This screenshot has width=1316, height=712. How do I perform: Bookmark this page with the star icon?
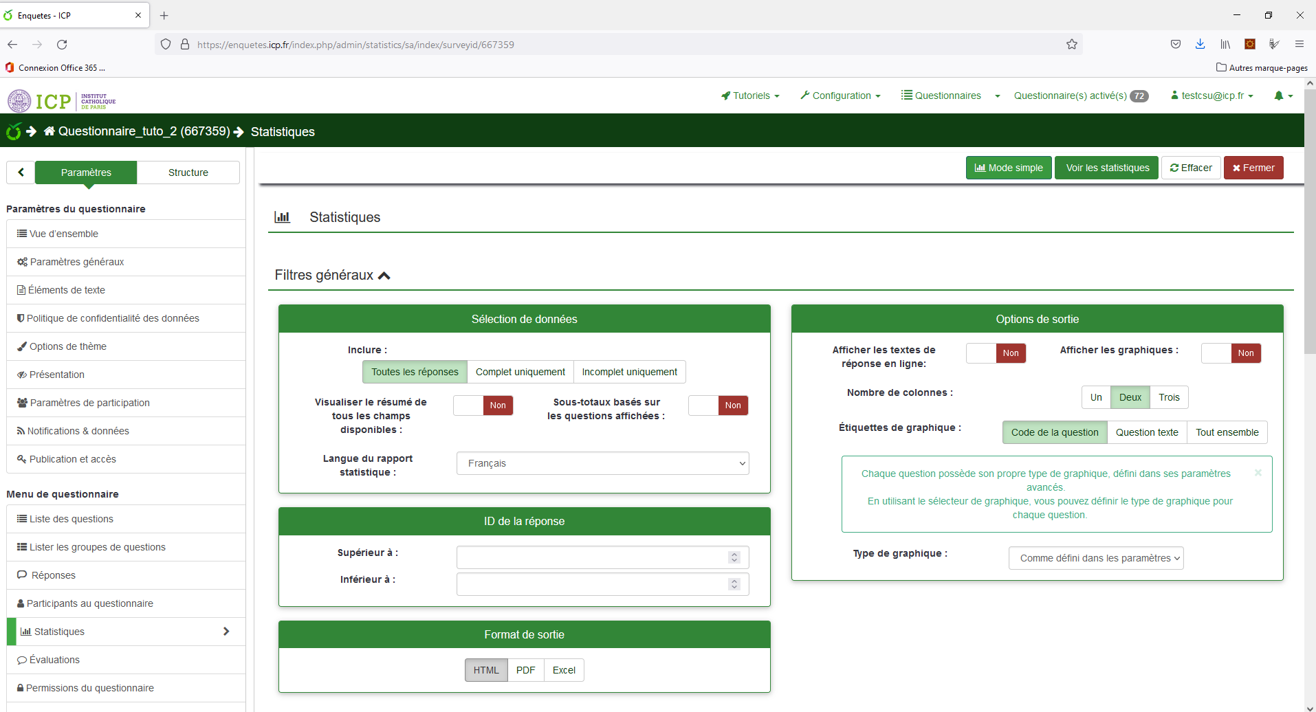click(1071, 45)
